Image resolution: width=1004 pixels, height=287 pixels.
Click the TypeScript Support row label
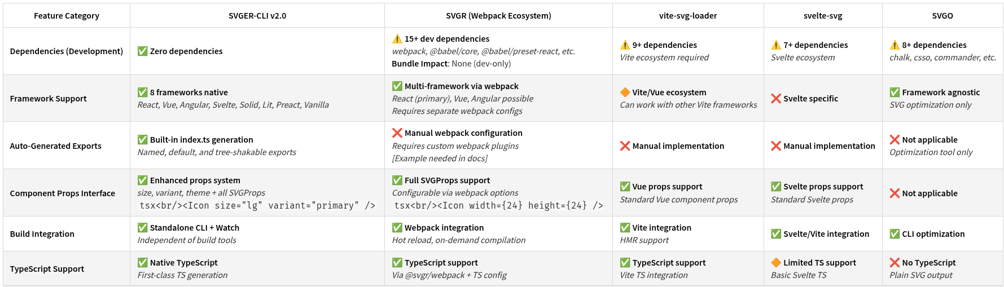(x=47, y=269)
